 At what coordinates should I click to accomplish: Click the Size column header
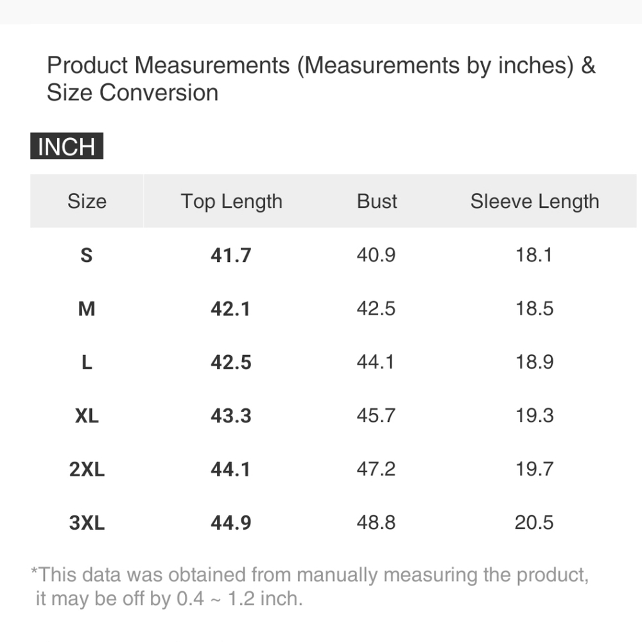point(87,201)
